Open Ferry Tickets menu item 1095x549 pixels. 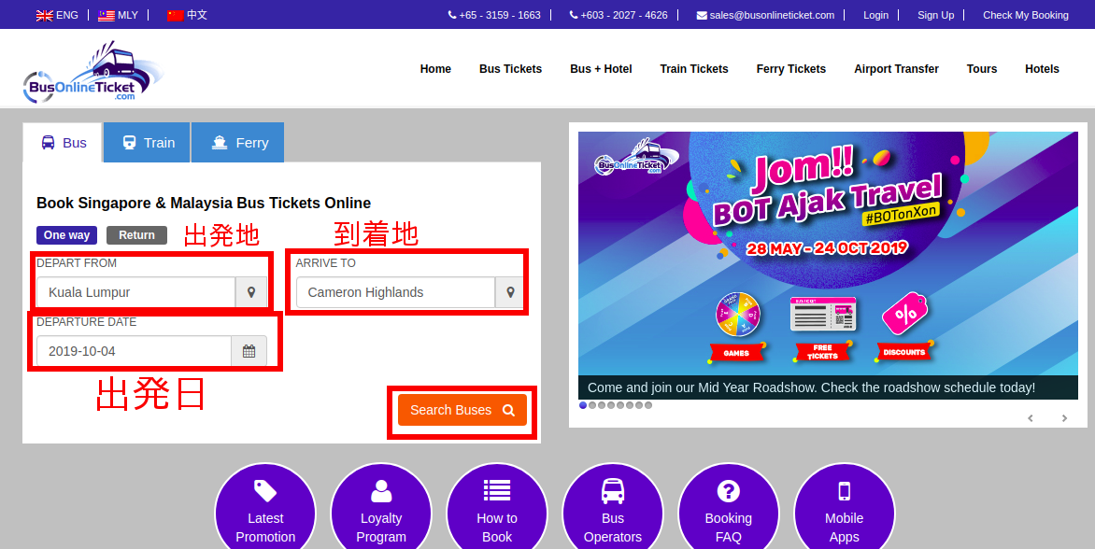point(791,69)
